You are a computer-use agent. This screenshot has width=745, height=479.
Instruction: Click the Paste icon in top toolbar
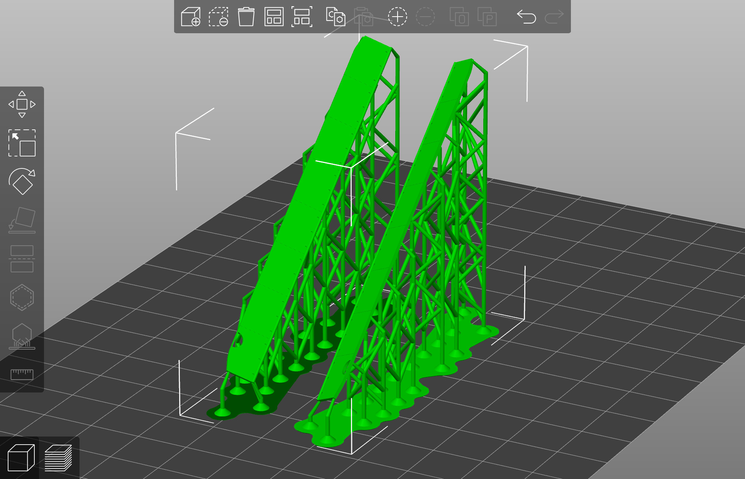(364, 17)
